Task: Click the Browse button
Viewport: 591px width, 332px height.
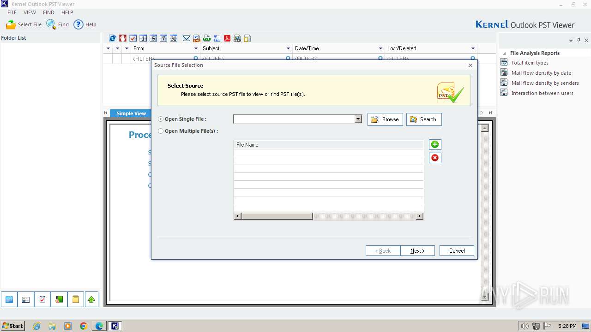Action: pos(385,119)
